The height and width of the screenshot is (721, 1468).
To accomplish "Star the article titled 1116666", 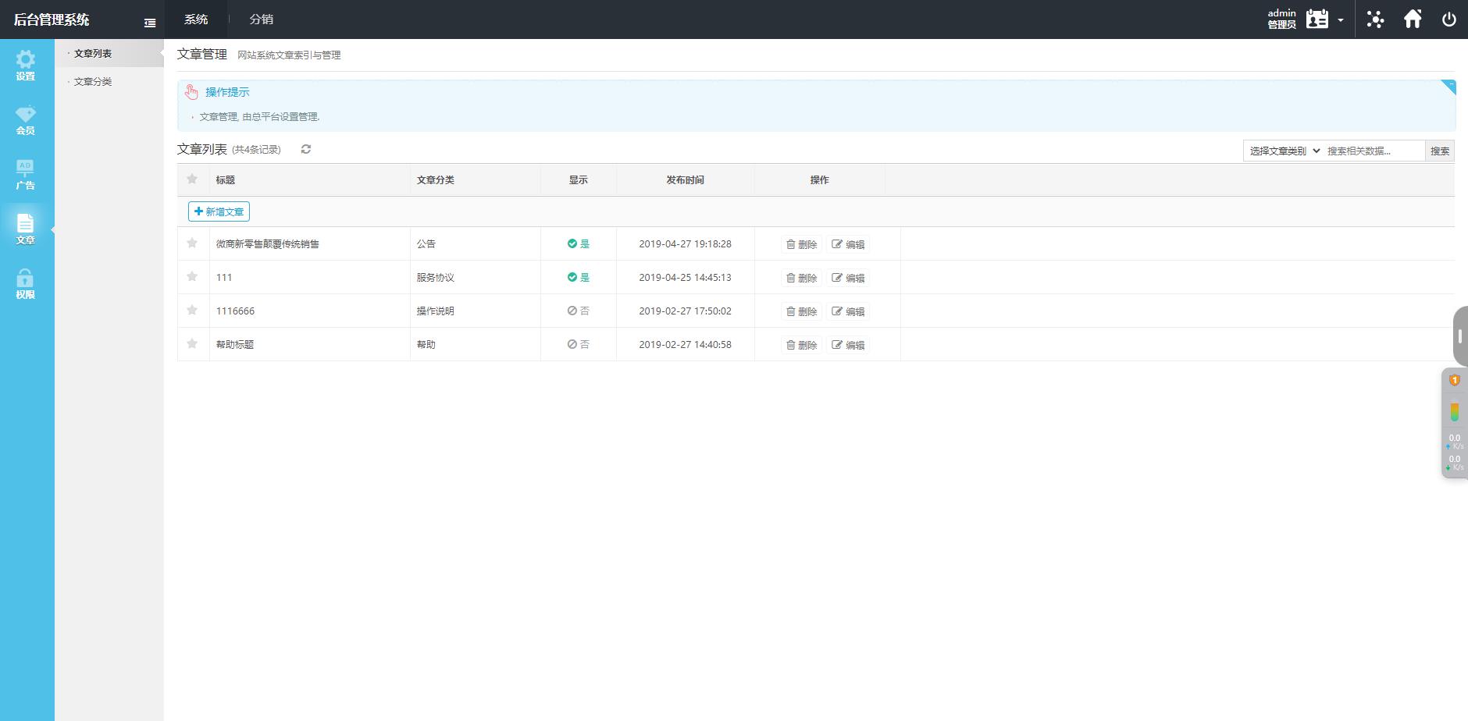I will pyautogui.click(x=192, y=311).
